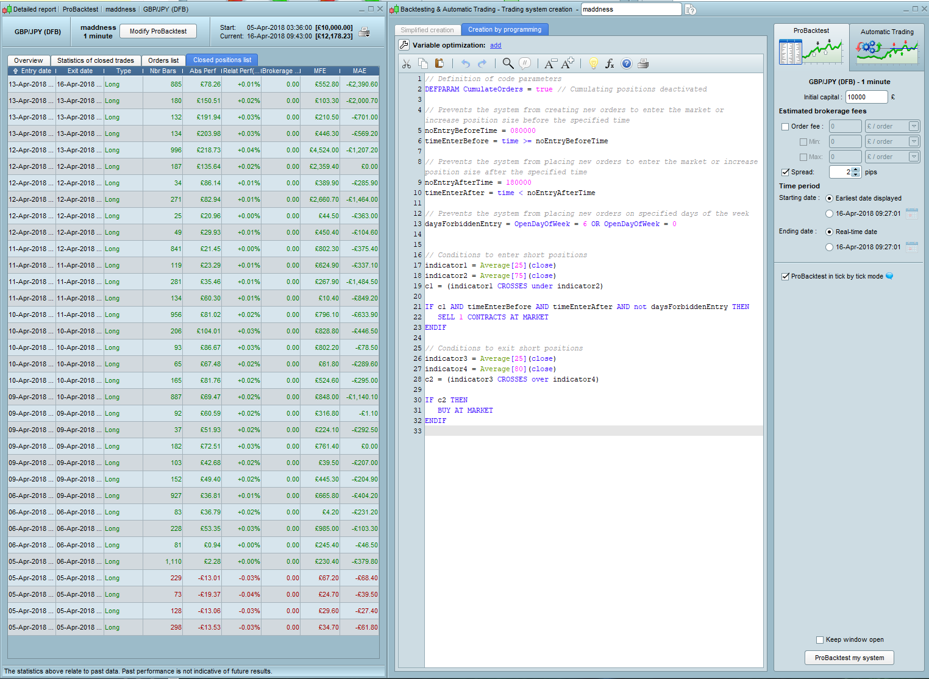This screenshot has width=929, height=679.
Task: Open the fx function insert icon
Action: 610,64
